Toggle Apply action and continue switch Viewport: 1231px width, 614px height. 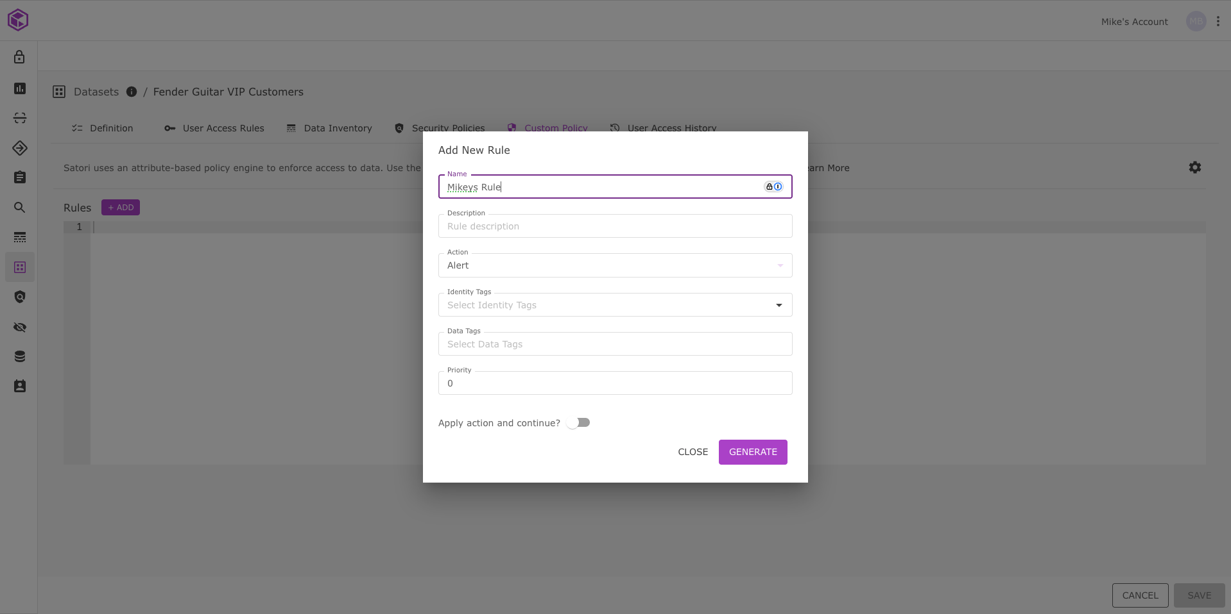click(x=578, y=422)
